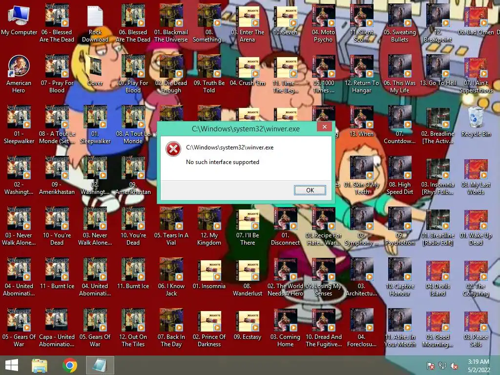
Task: Open Action Center flag in the tray
Action: tap(431, 366)
